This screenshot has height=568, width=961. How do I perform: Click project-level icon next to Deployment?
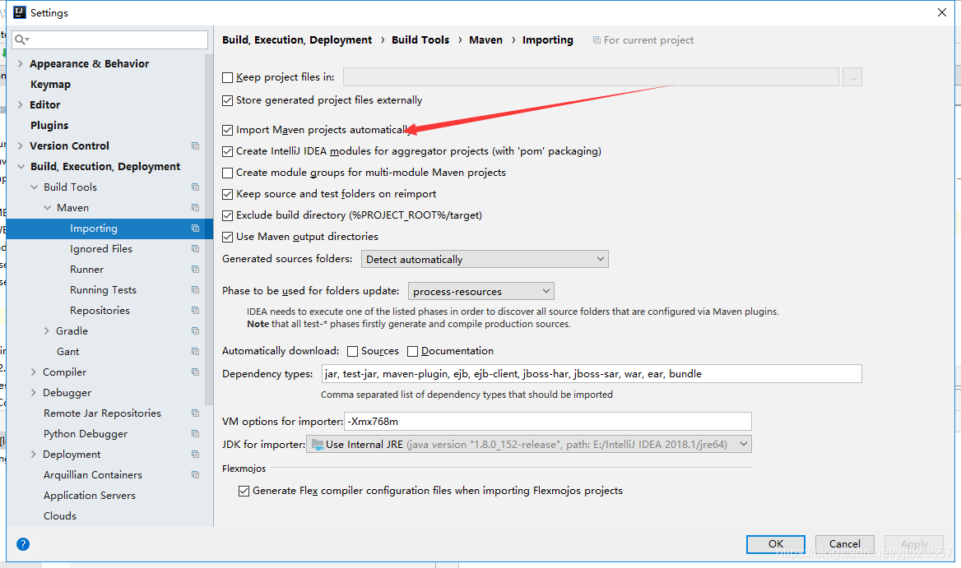196,455
